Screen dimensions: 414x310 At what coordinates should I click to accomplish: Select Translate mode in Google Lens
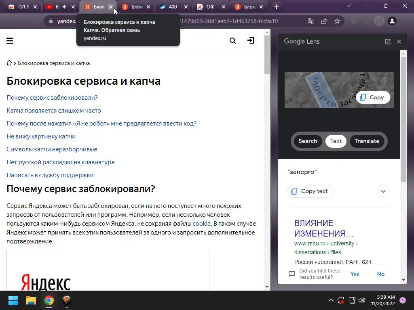[367, 141]
